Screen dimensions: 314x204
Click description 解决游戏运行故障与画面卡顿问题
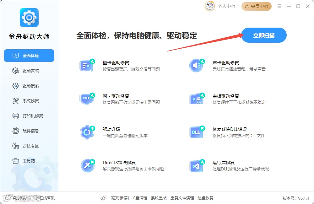133,169
